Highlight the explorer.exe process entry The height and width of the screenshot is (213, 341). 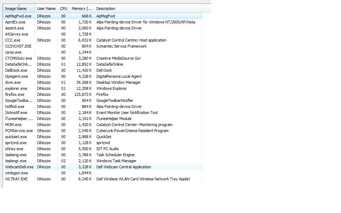pos(16,88)
